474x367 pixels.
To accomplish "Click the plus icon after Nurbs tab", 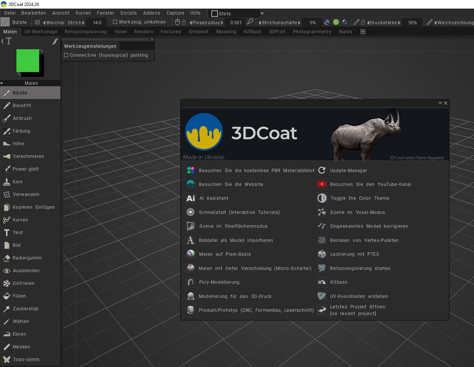I will tap(363, 32).
